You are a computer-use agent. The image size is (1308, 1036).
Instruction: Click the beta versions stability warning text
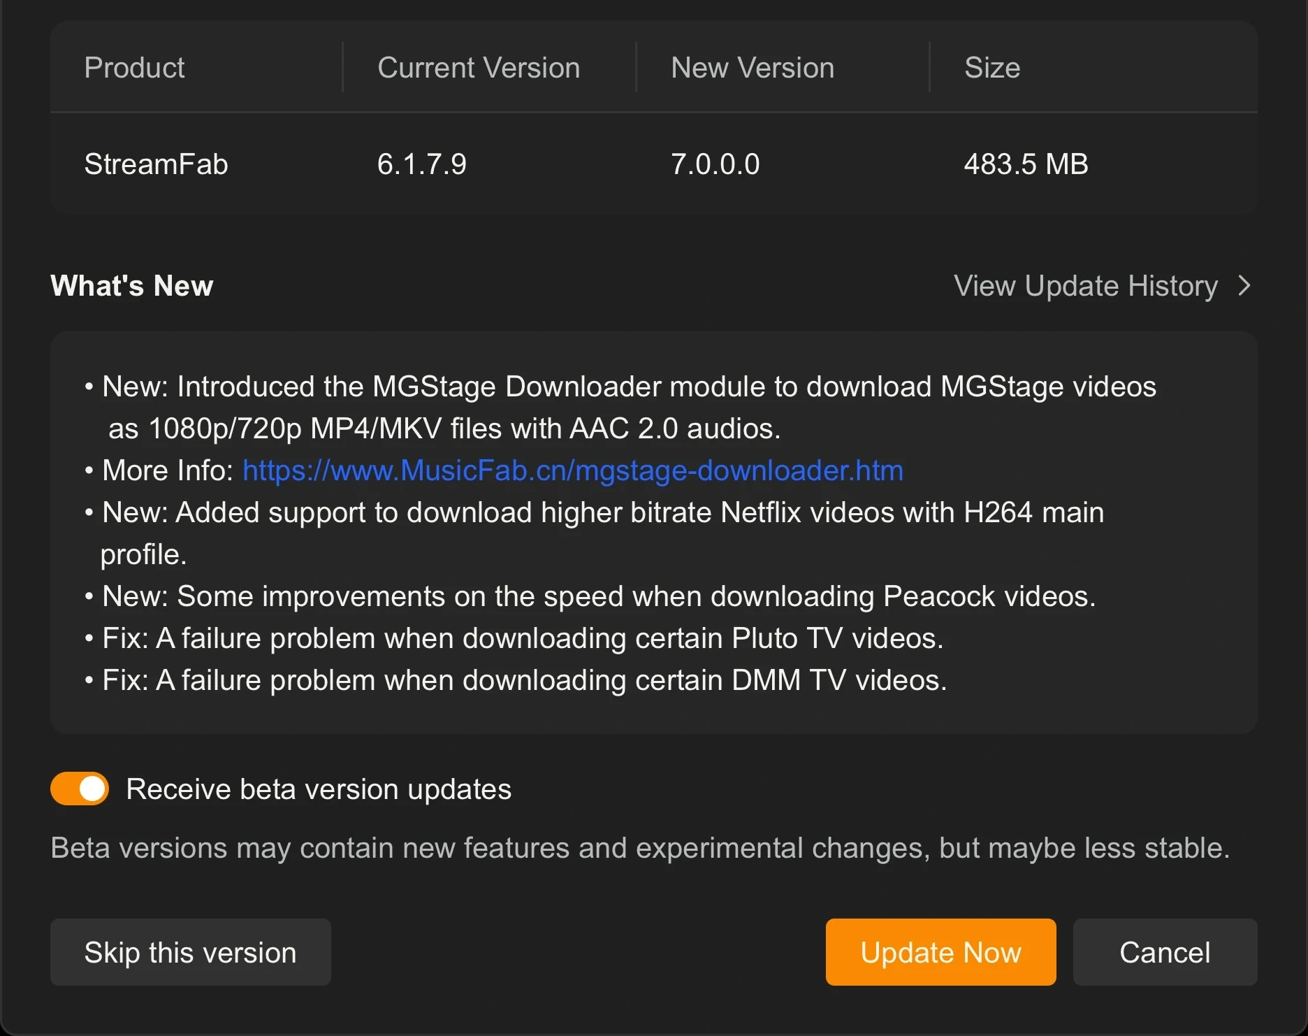pyautogui.click(x=640, y=848)
